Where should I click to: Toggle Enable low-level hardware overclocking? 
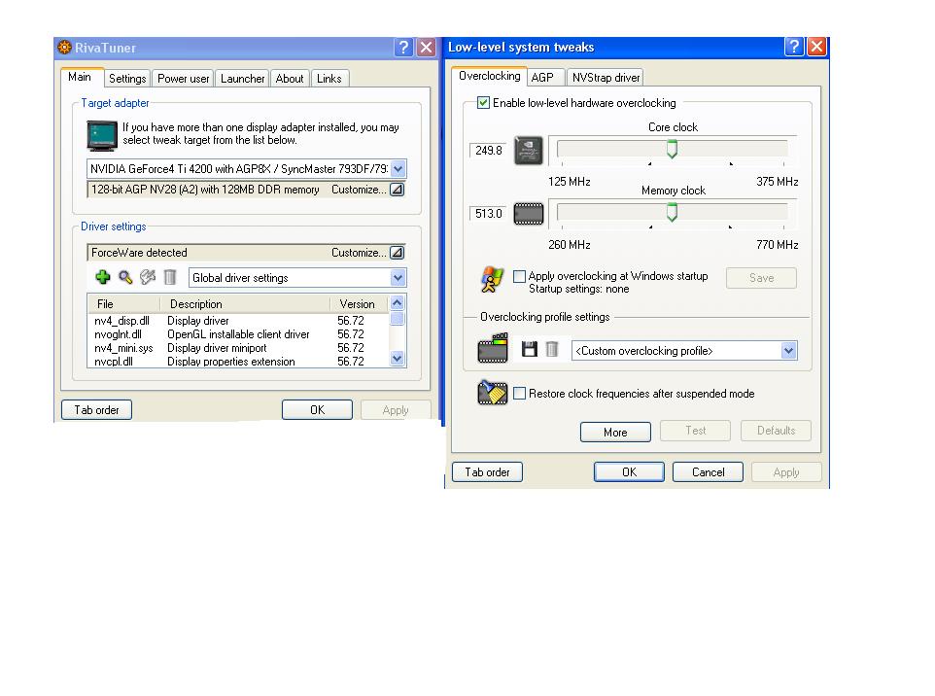[484, 103]
